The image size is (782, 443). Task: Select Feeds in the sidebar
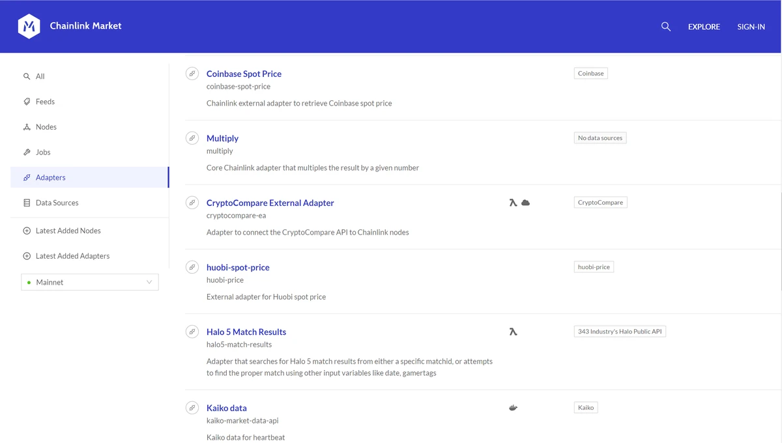pyautogui.click(x=45, y=102)
